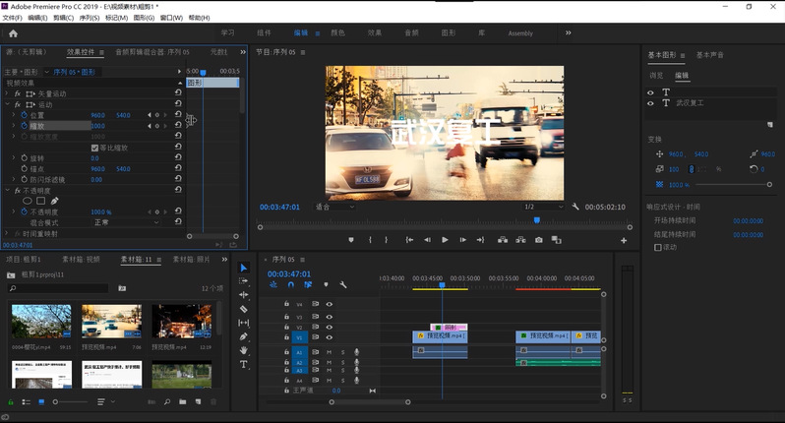Screen dimensions: 785x423
Task: Click the pen mask tool under 不透明度
Action: pos(55,201)
